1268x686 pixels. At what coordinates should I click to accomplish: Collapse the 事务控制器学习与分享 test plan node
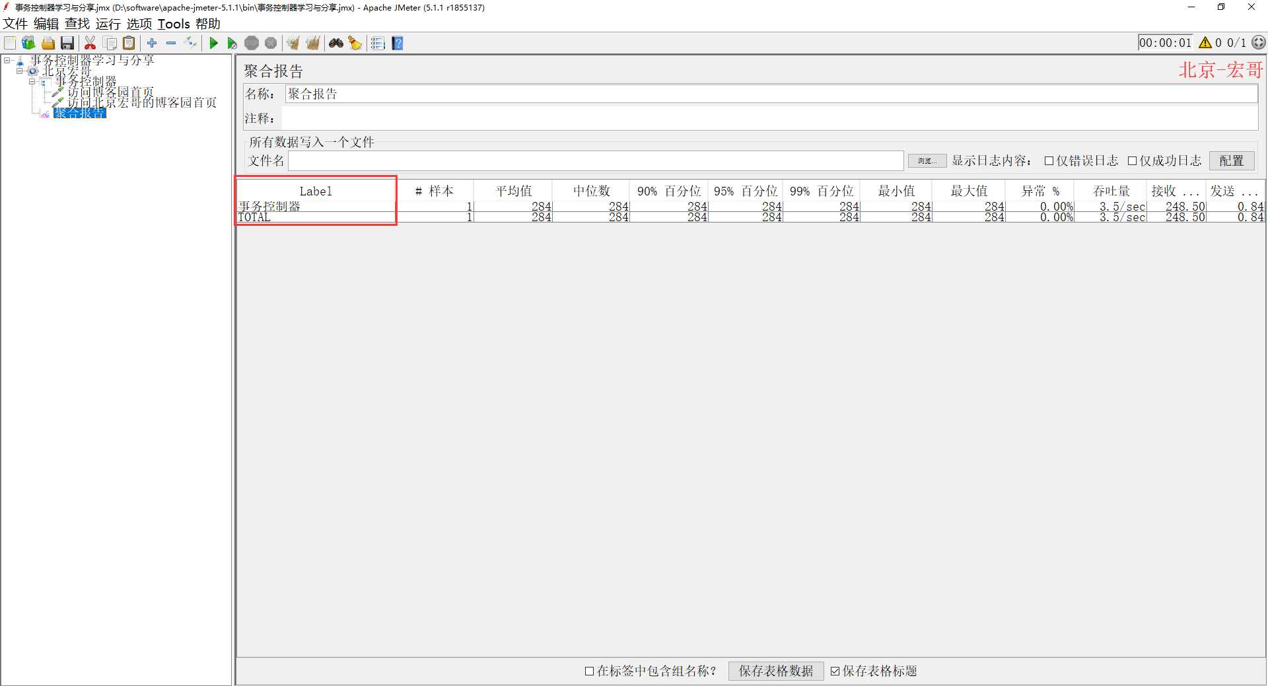[7, 61]
